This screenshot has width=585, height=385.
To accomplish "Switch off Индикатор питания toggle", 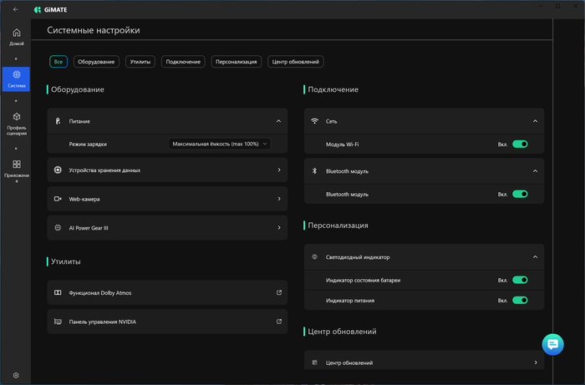I will [x=520, y=300].
